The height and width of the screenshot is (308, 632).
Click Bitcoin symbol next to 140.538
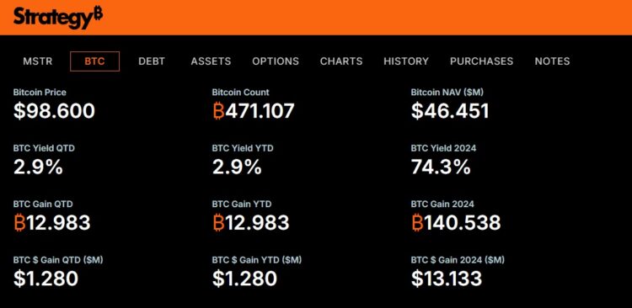click(418, 222)
